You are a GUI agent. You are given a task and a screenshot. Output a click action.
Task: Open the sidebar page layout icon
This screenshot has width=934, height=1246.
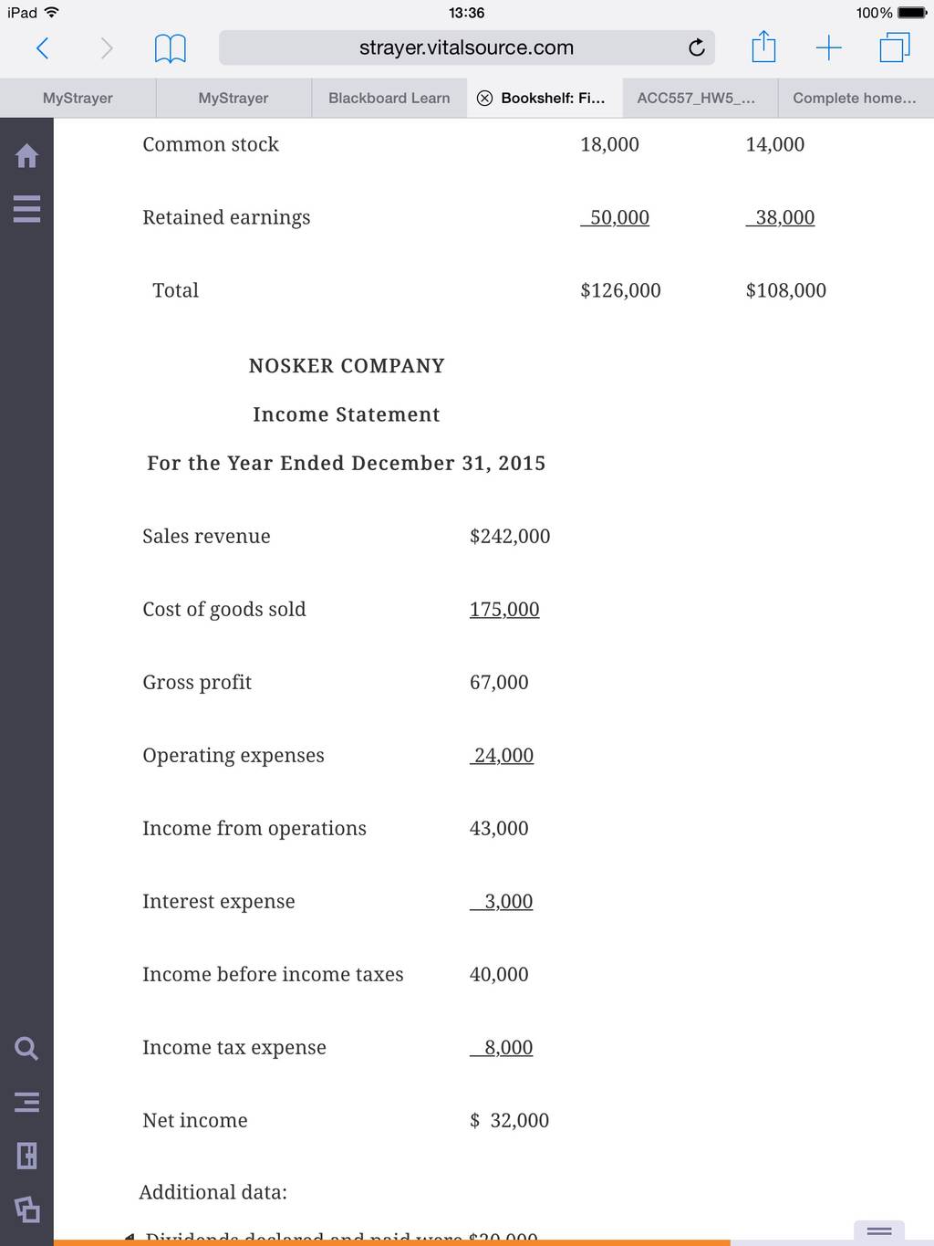tap(27, 1156)
